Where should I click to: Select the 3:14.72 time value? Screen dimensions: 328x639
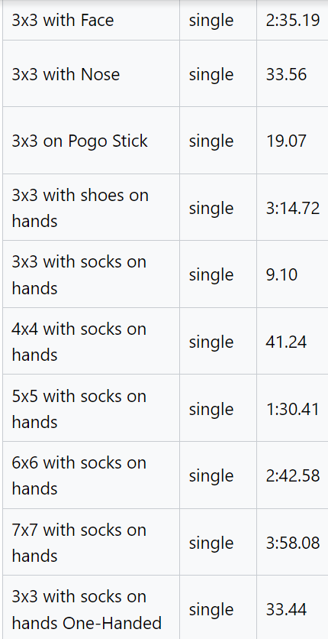[x=293, y=208]
